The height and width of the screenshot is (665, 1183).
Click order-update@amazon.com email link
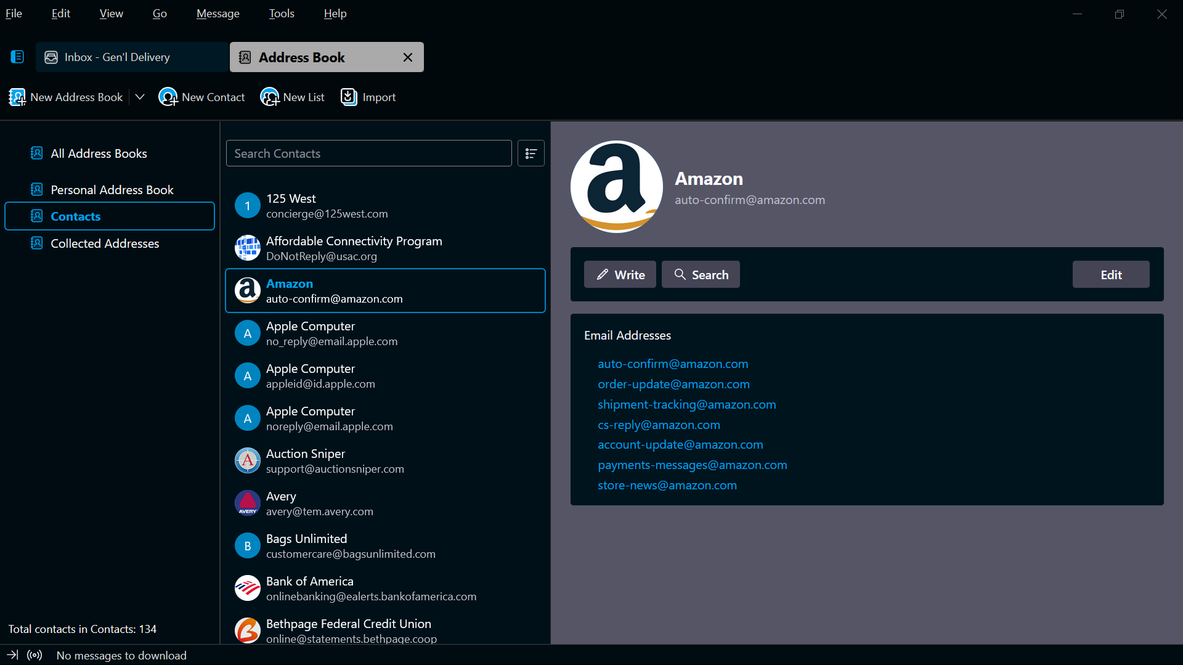pos(673,384)
